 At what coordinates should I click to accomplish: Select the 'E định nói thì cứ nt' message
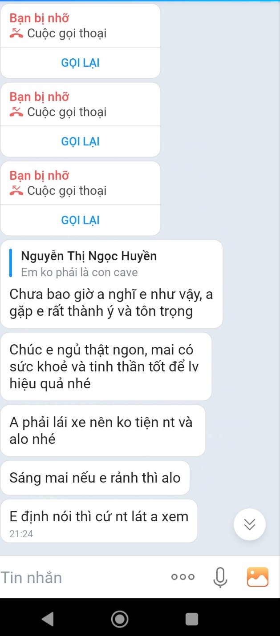(99, 521)
